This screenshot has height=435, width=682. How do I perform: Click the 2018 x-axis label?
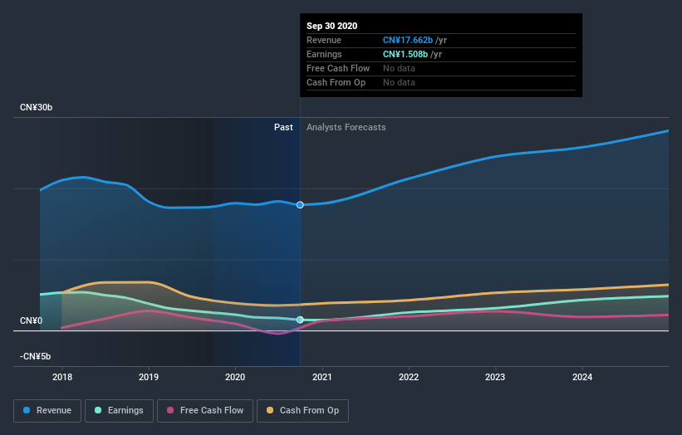(62, 377)
